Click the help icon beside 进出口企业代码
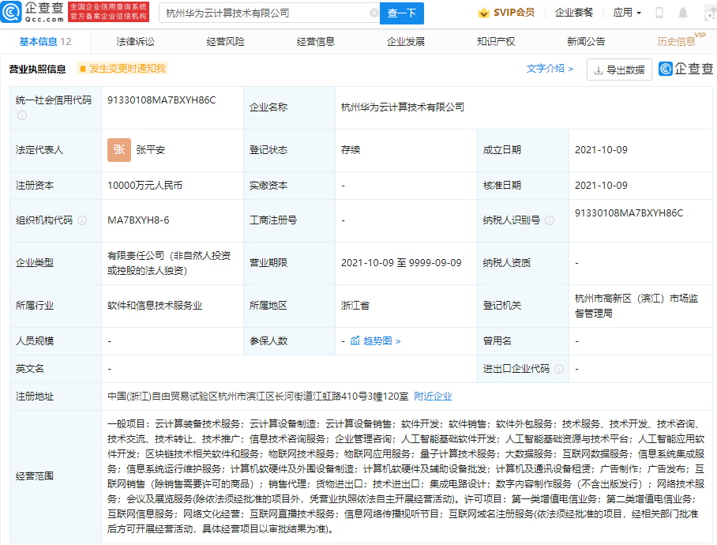Screen dimensions: 717x545 click(x=560, y=369)
